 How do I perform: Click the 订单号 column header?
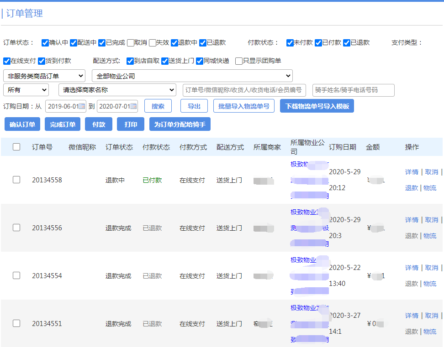coord(42,147)
